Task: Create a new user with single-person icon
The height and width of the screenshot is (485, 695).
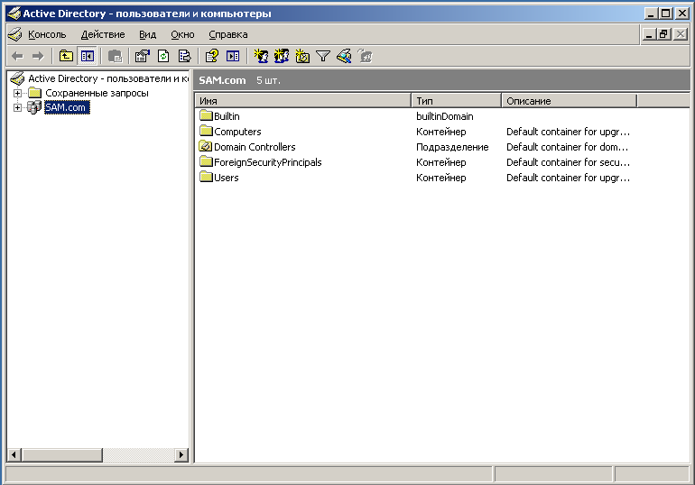Action: (261, 56)
